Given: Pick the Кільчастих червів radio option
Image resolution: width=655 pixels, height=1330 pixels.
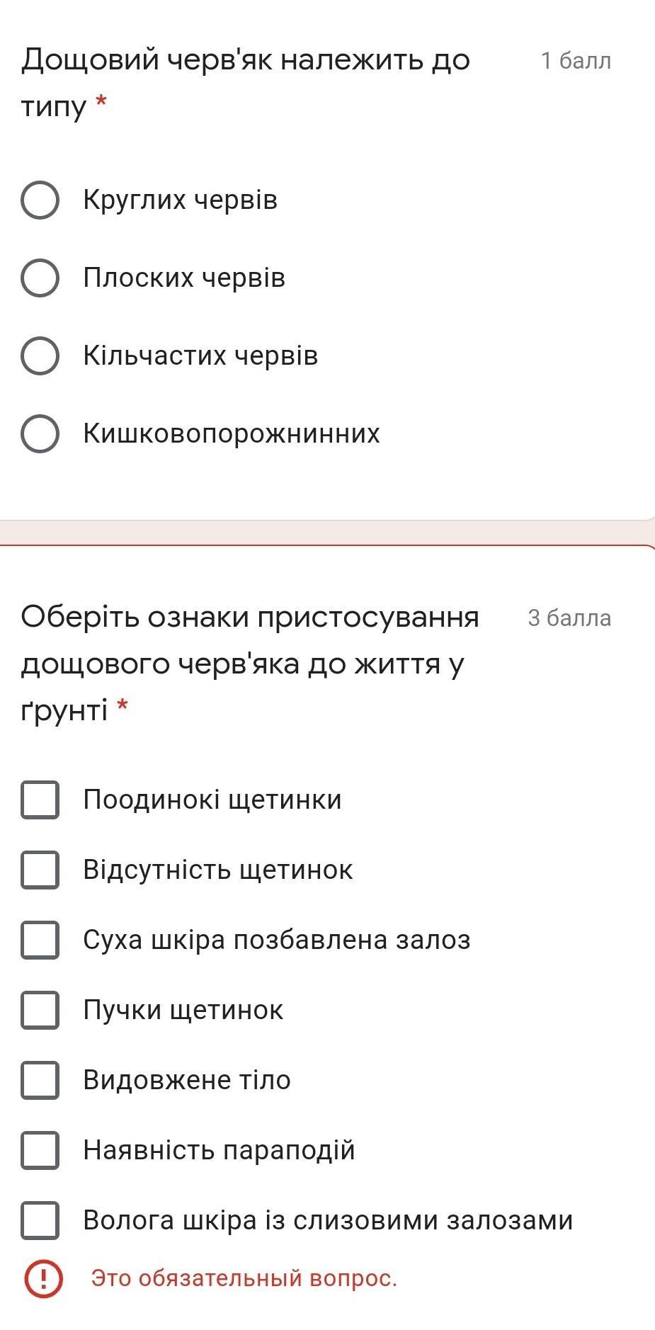Looking at the screenshot, I should (40, 356).
